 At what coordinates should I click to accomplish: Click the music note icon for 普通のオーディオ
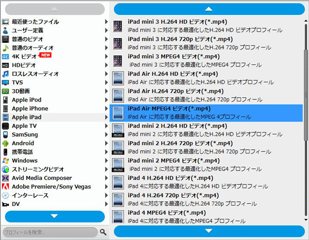tap(5, 48)
